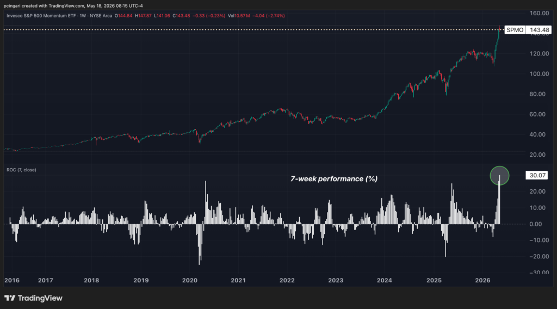Click the open value O144.84
This screenshot has width=557, height=309.
point(123,16)
